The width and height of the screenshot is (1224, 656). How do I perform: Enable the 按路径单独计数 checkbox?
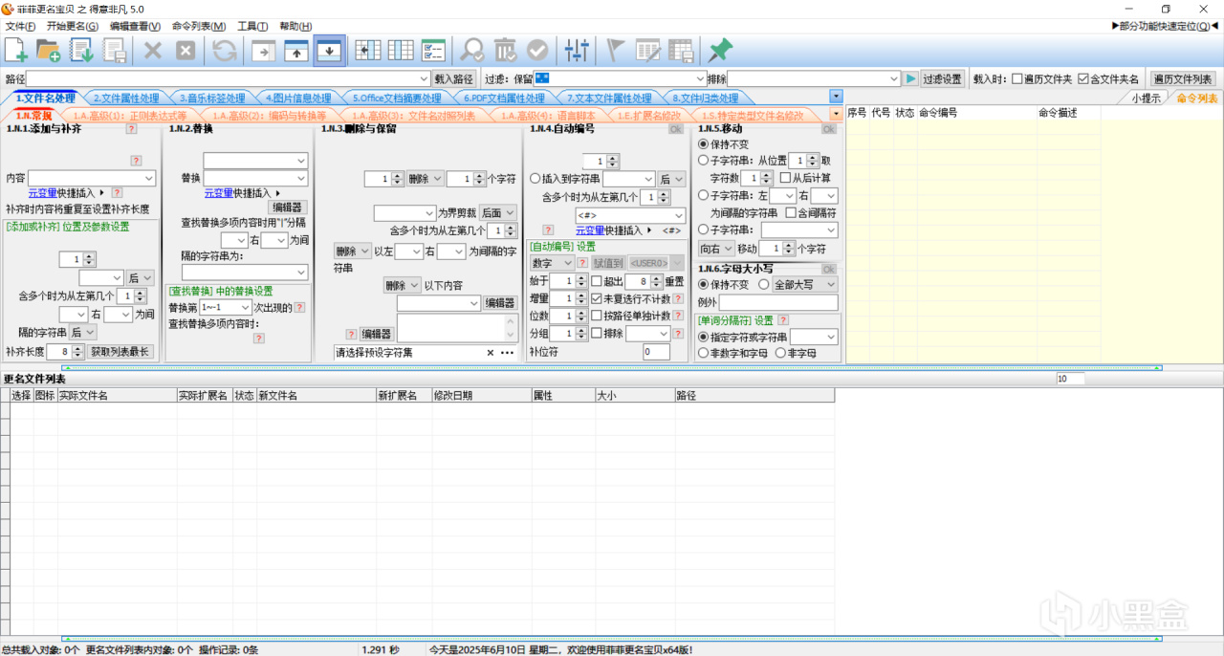(597, 316)
